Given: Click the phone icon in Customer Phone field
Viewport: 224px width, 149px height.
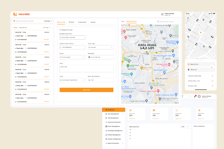Looking at the screenshot, I should pos(61,47).
